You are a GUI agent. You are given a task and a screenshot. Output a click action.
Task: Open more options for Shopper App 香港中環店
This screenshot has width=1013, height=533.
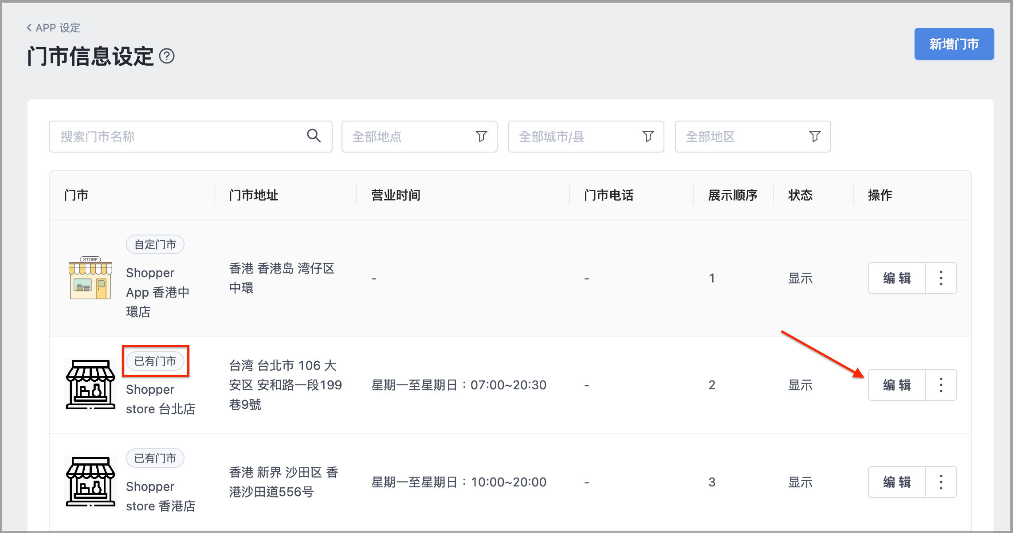941,278
